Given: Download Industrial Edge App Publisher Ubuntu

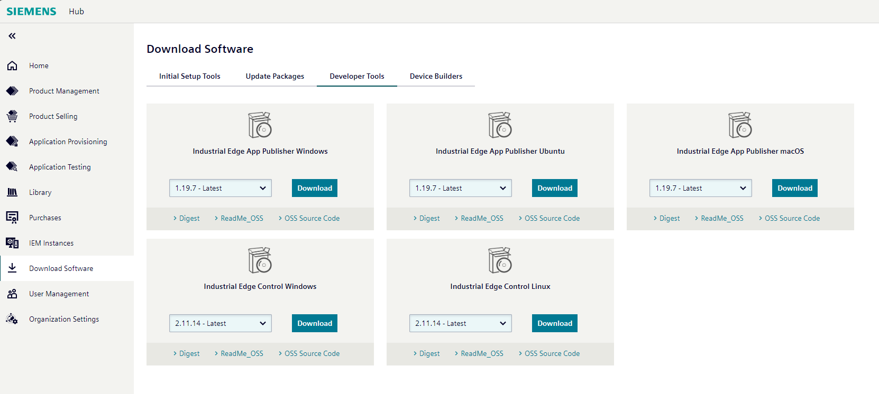Looking at the screenshot, I should point(555,188).
